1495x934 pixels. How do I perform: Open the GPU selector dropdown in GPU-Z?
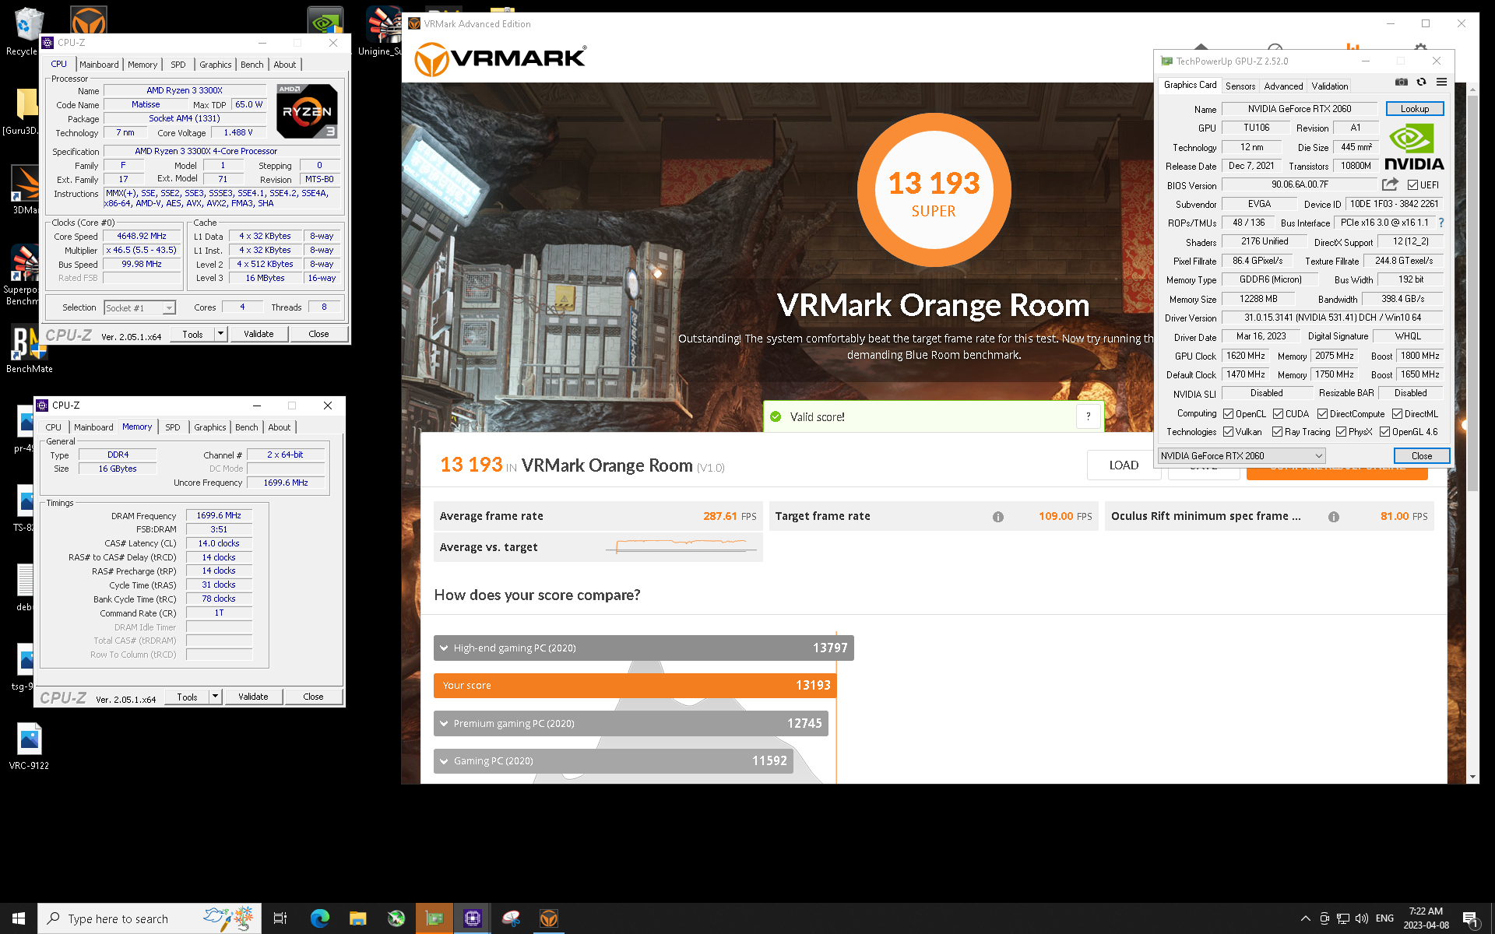(1242, 456)
